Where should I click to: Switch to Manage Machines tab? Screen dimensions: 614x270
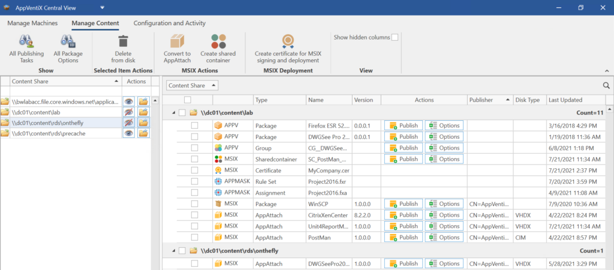coord(32,23)
